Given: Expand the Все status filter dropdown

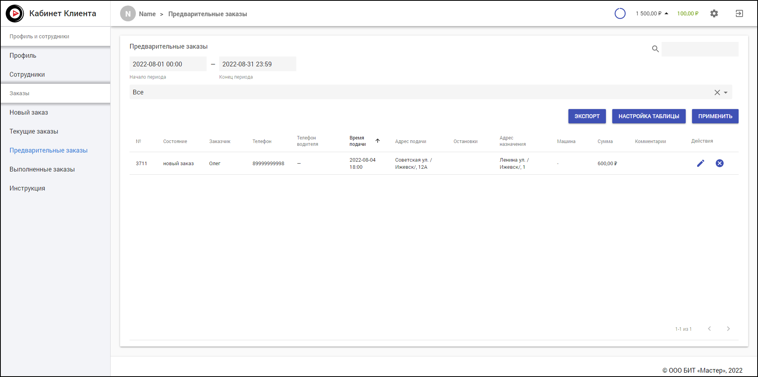Looking at the screenshot, I should click(x=726, y=92).
